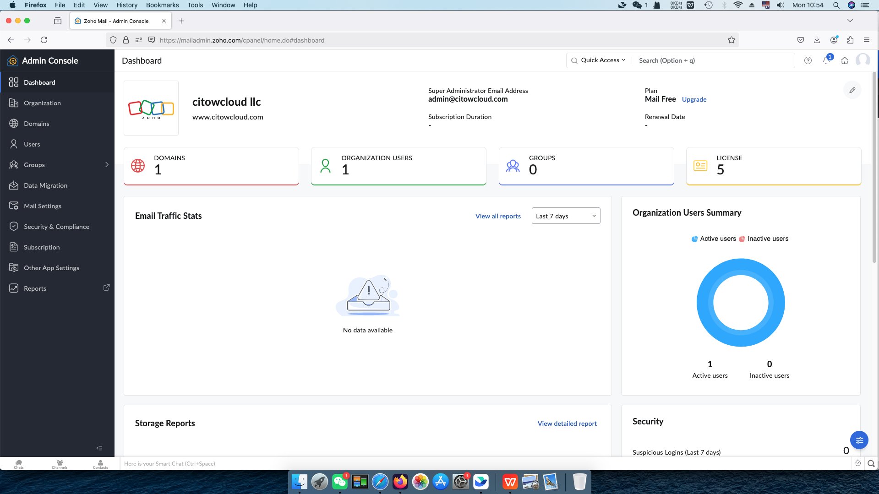Open the user profile avatar
The image size is (879, 494).
tap(863, 60)
